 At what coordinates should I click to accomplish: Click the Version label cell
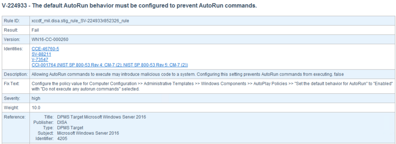pos(15,39)
